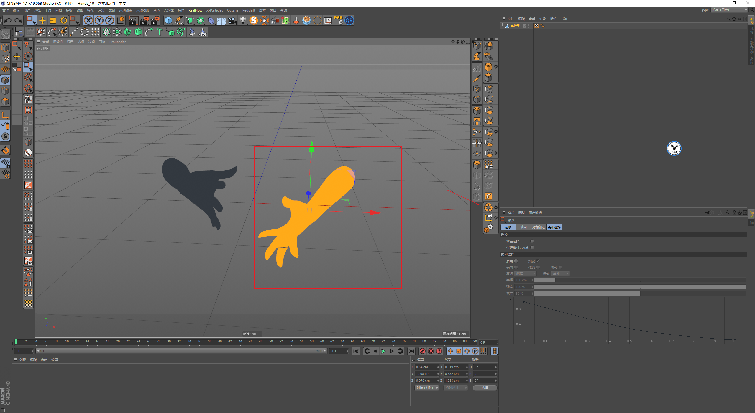Open the 界面 layout dropdown 启动 (用户)

729,10
